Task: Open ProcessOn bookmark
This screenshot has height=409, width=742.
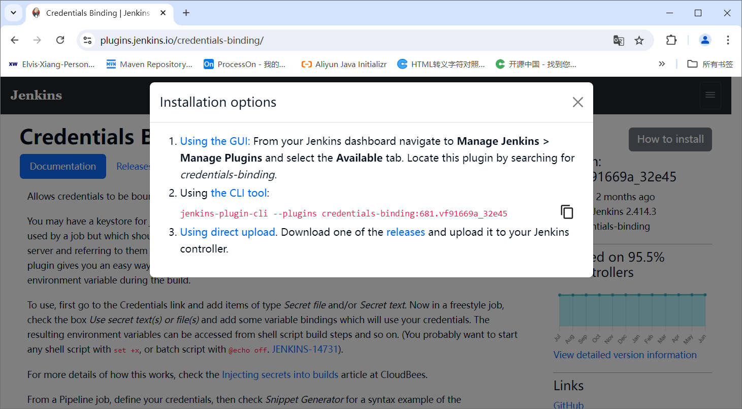Action: click(245, 64)
